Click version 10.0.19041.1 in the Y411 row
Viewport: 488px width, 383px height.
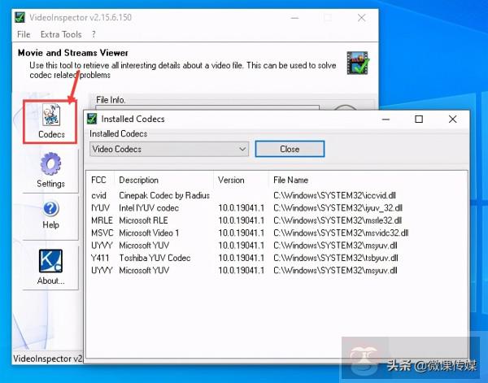[242, 258]
